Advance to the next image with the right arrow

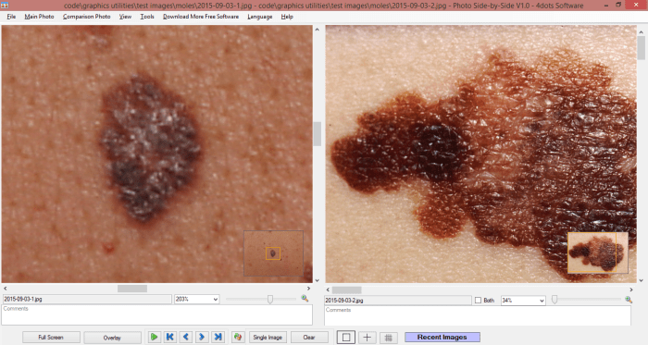[202, 338]
